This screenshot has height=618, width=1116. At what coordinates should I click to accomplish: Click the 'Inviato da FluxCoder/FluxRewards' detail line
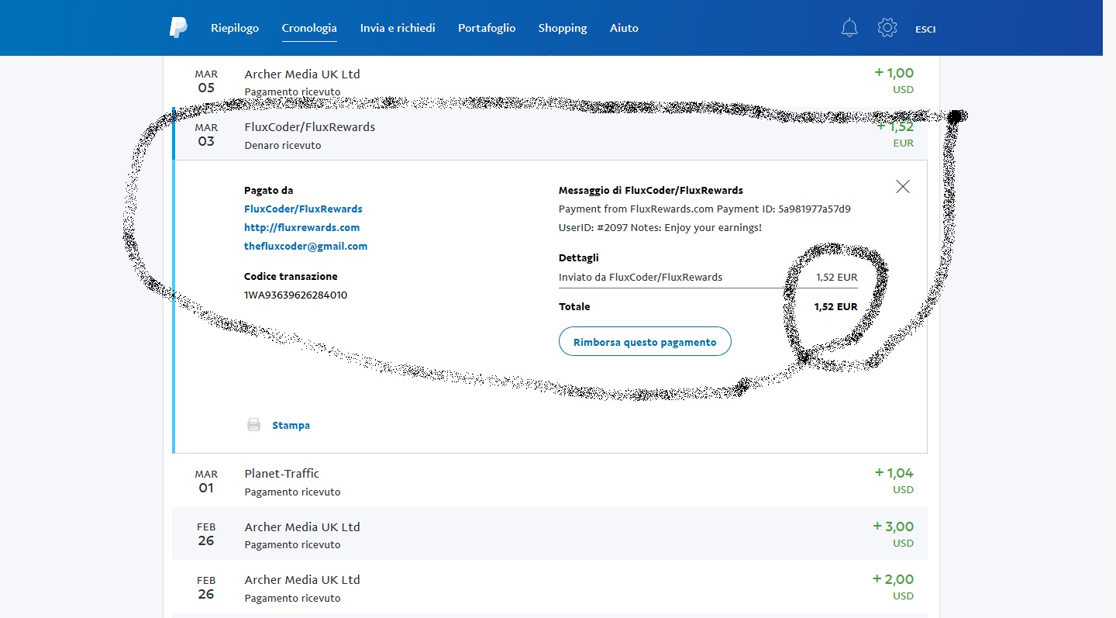(x=640, y=277)
